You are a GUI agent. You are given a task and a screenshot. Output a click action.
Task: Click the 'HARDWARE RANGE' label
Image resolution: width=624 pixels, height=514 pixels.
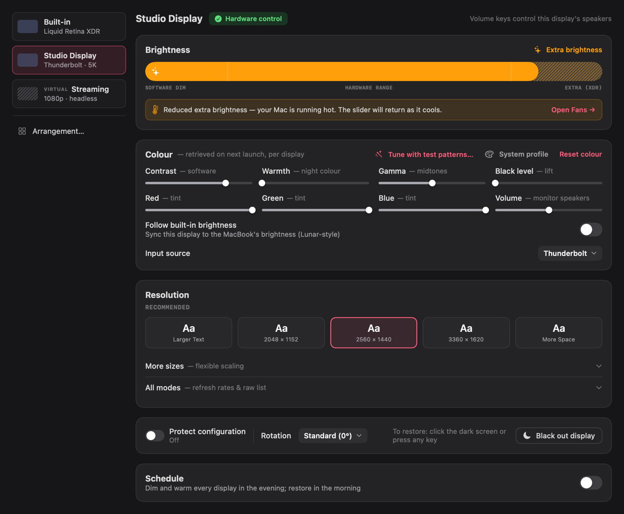pos(369,88)
